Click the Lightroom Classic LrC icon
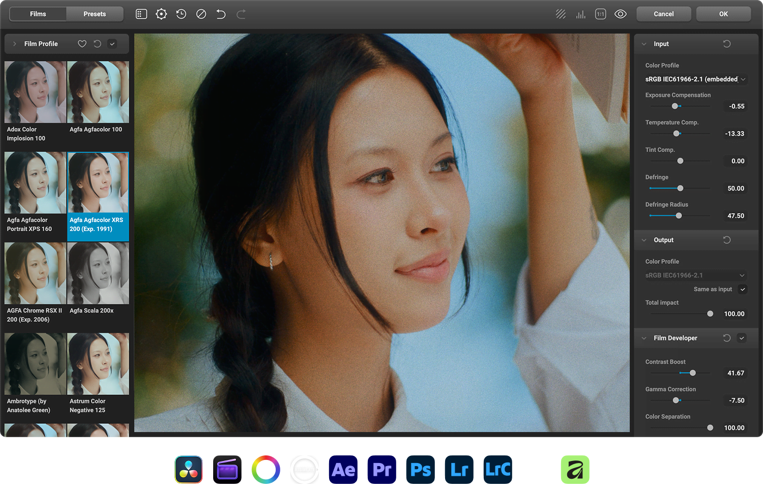The height and width of the screenshot is (492, 763). pos(498,470)
